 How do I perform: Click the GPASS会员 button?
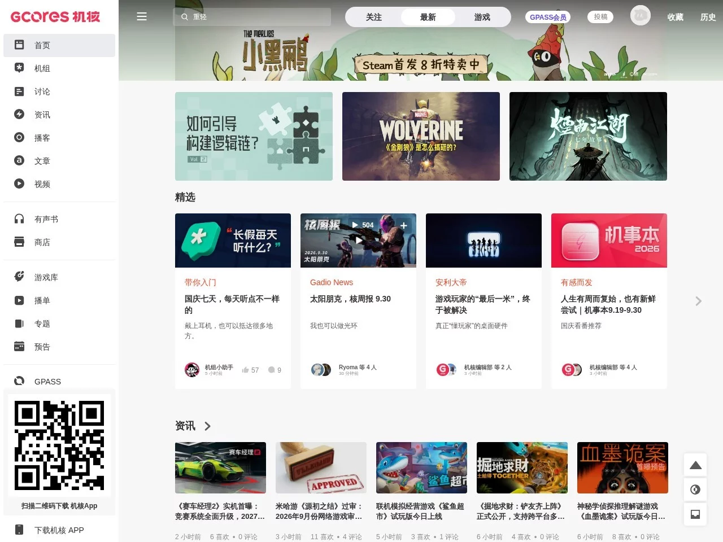coord(548,17)
